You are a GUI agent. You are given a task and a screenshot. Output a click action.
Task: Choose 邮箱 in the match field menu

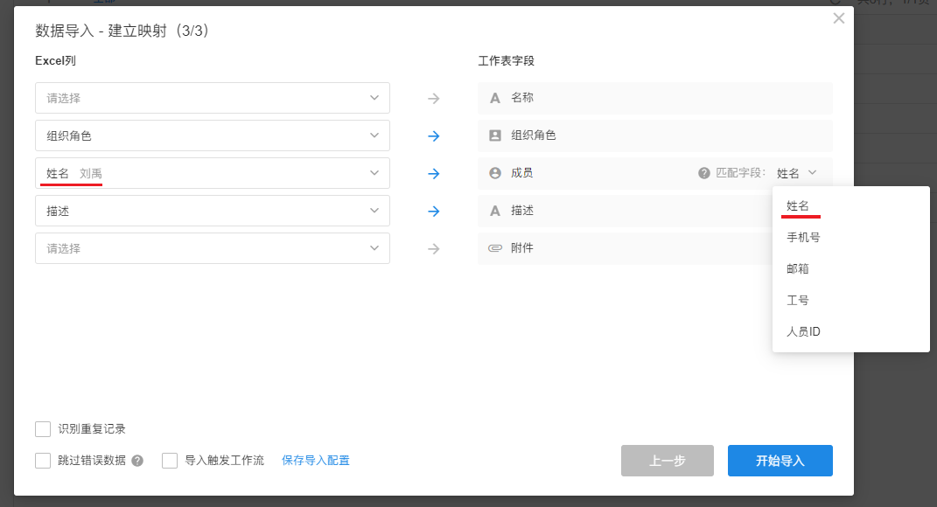pos(798,268)
